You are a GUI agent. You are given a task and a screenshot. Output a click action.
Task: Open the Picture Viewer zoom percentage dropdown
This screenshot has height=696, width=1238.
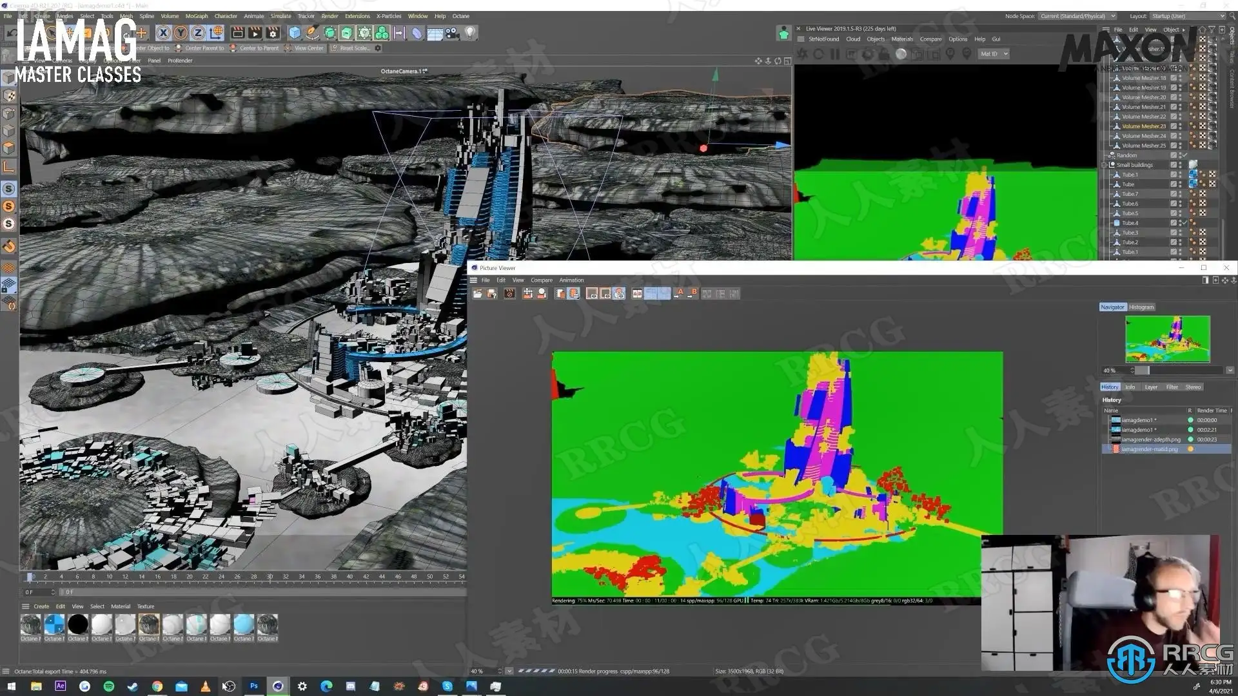point(509,671)
